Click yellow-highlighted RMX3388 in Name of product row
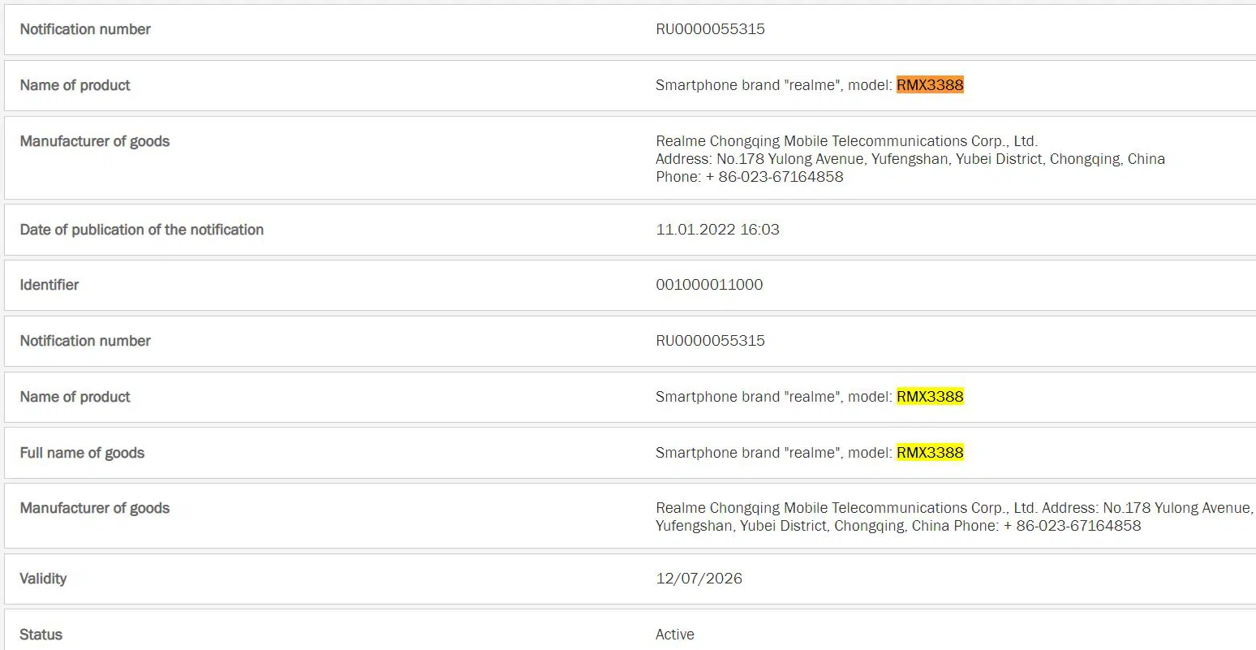Viewport: 1256px width, 650px height. [930, 397]
